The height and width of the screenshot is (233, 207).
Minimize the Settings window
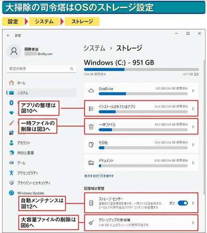[176, 34]
